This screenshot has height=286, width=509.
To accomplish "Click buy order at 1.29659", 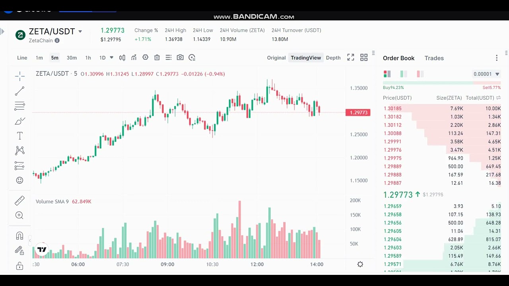I will 442,206.
